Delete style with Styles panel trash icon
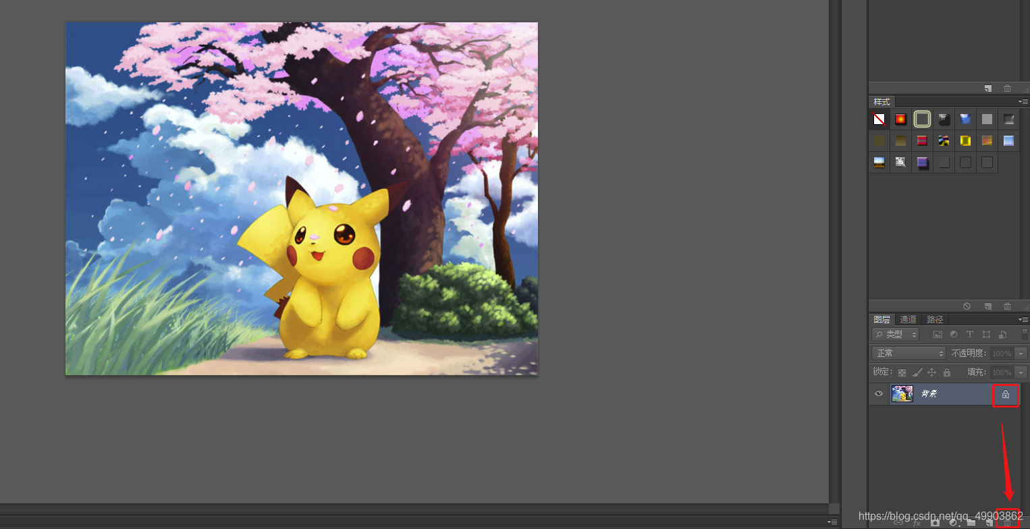Screen dimensions: 1030x529 (x=1007, y=306)
